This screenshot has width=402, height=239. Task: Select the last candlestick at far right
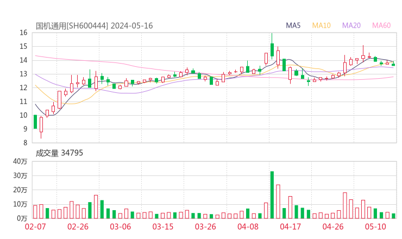coord(393,64)
